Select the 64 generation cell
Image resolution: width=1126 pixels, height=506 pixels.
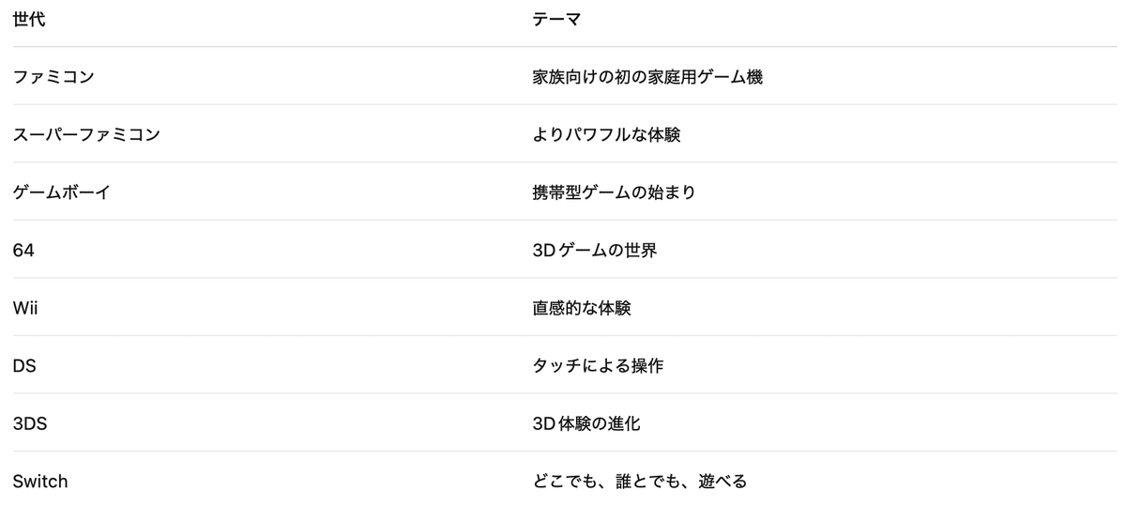pos(23,251)
